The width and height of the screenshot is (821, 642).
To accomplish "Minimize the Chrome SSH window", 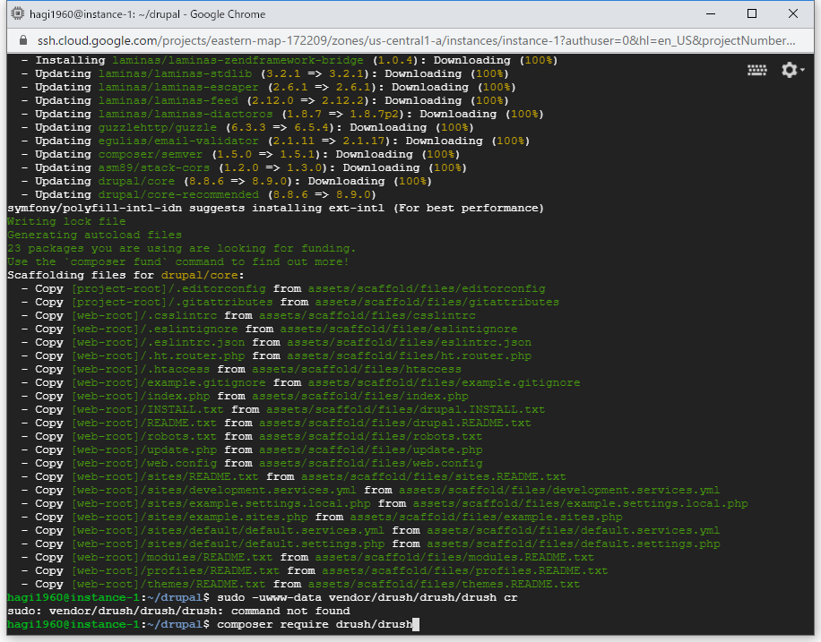I will (x=711, y=13).
